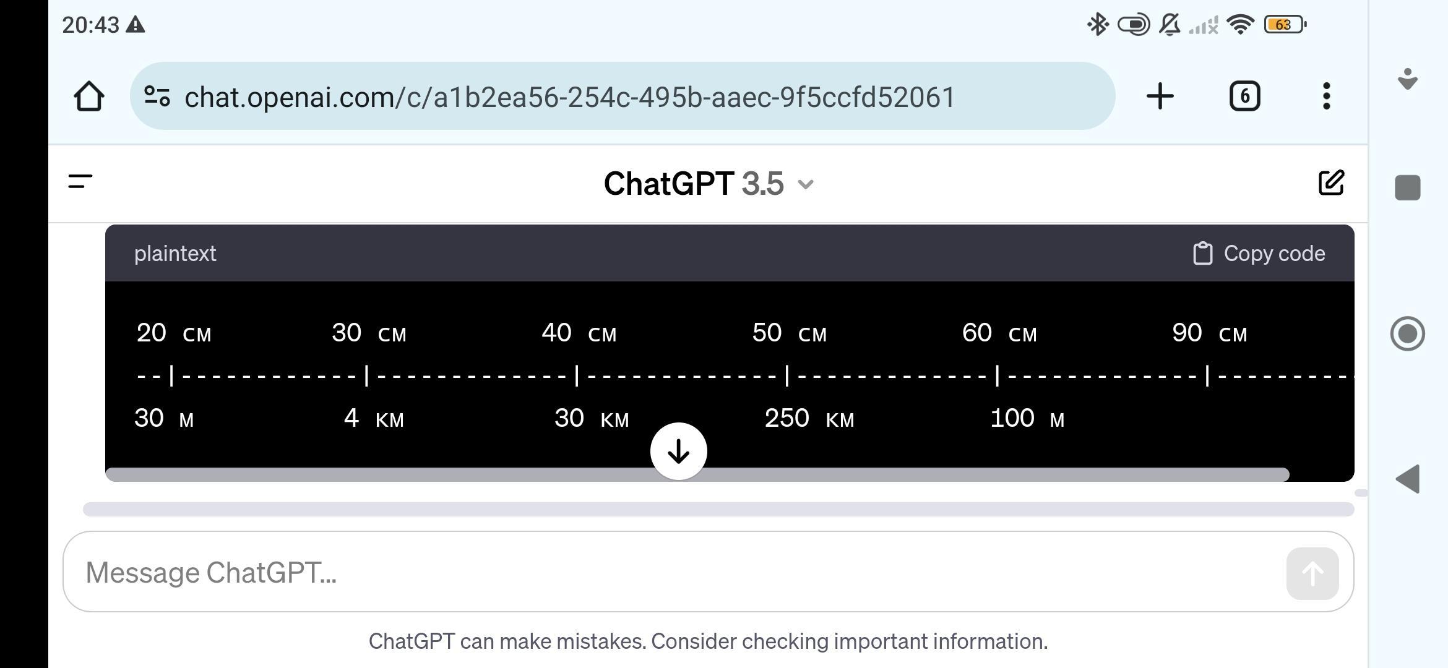Expand the ChatGPT 3.5 model selector
Screen dimensions: 1448x668
(709, 184)
